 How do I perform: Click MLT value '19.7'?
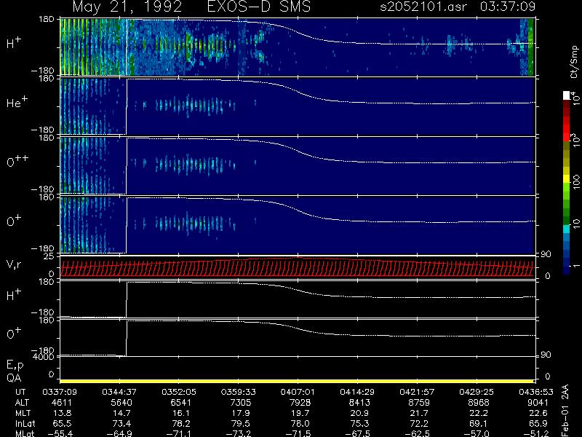point(301,413)
